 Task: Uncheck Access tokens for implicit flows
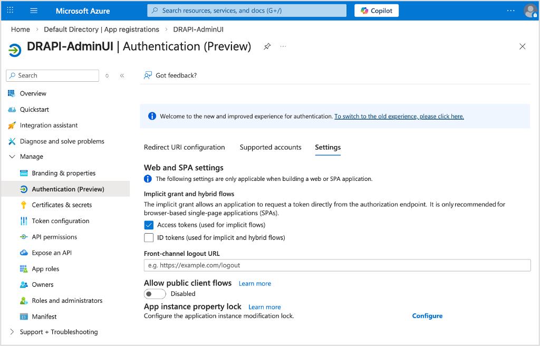click(x=148, y=224)
